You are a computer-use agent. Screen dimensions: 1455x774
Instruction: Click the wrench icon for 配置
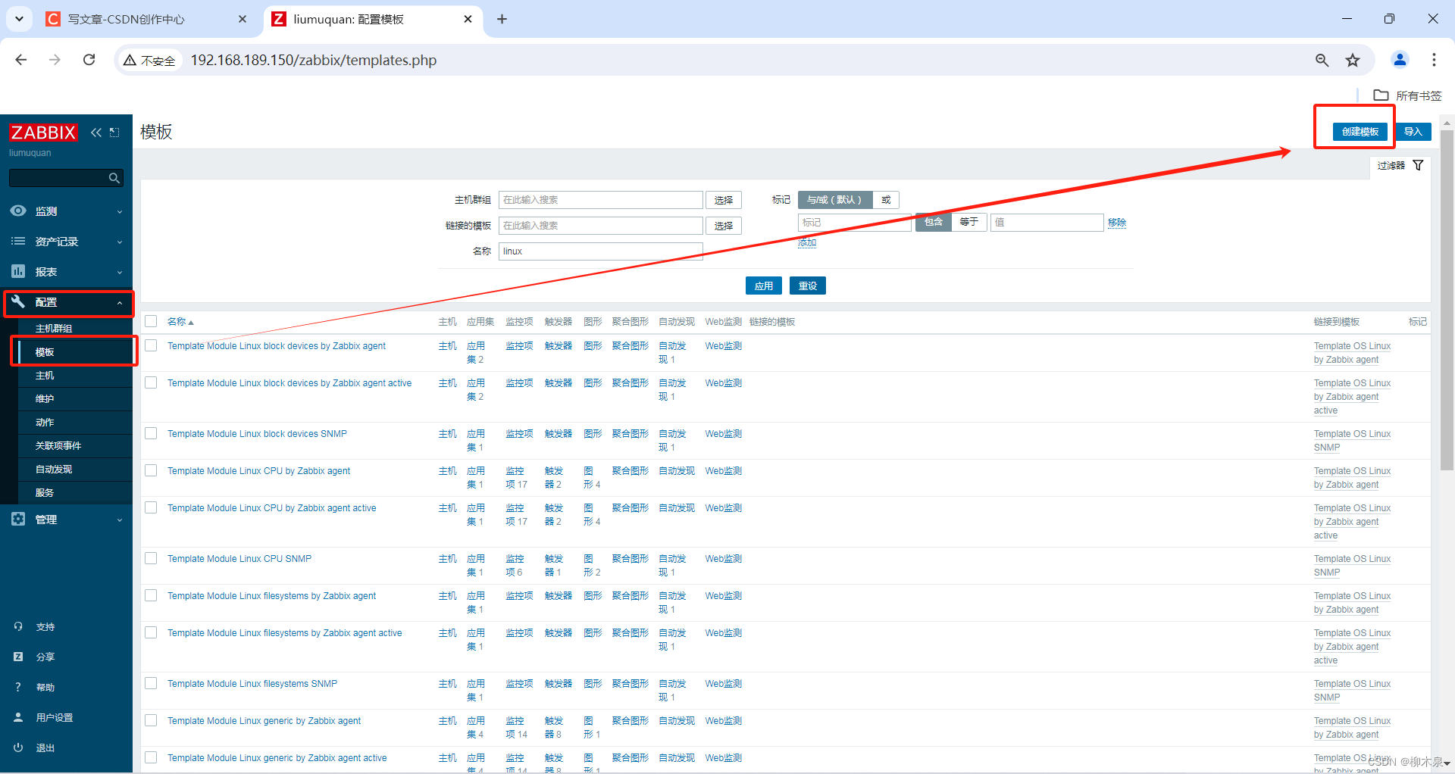(18, 301)
